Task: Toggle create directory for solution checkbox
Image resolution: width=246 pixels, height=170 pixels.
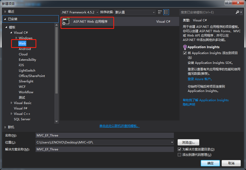Action: tap(180, 149)
